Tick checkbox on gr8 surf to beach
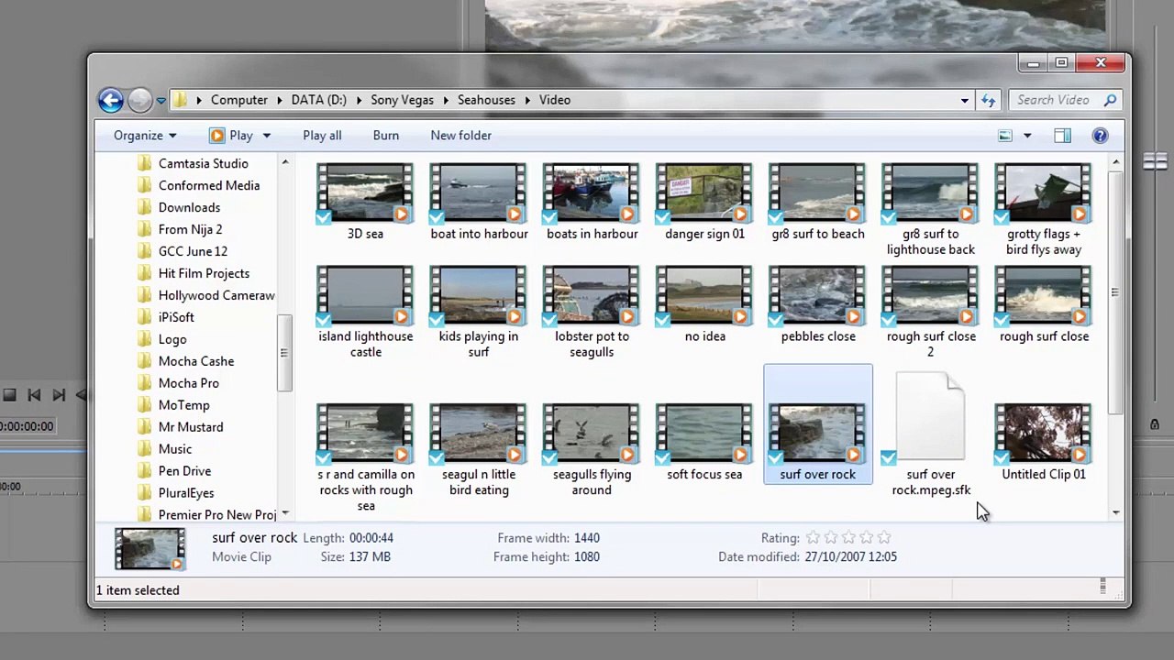 click(775, 217)
